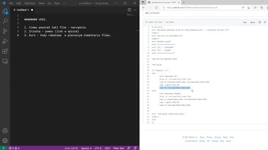Image resolution: width=268 pixels, height=150 pixels.
Task: Click line 6 text 'Kurs - Kody rabatowe'
Action: pyautogui.click(x=45, y=35)
